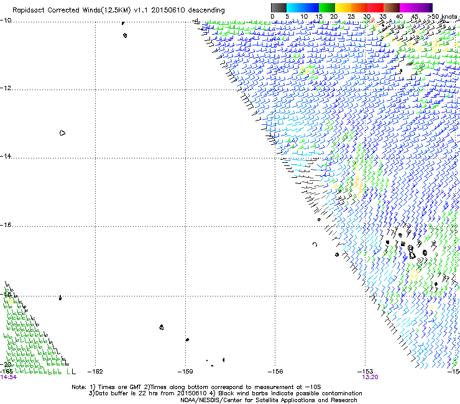460x404 pixels.
Task: Select the brown 35-40 knots color swatch
Action: coord(392,7)
